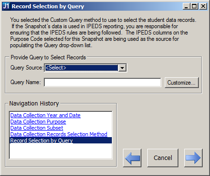The width and height of the screenshot is (210, 176).
Task: Click the forward arrow navigation button
Action: coord(193,158)
